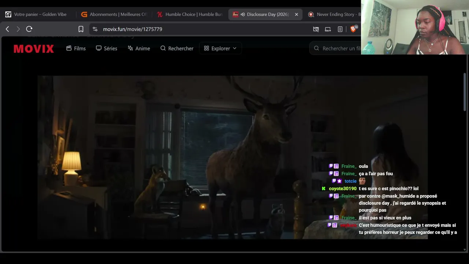469x264 pixels.
Task: Click the emote after totcie's name
Action: pos(362,181)
